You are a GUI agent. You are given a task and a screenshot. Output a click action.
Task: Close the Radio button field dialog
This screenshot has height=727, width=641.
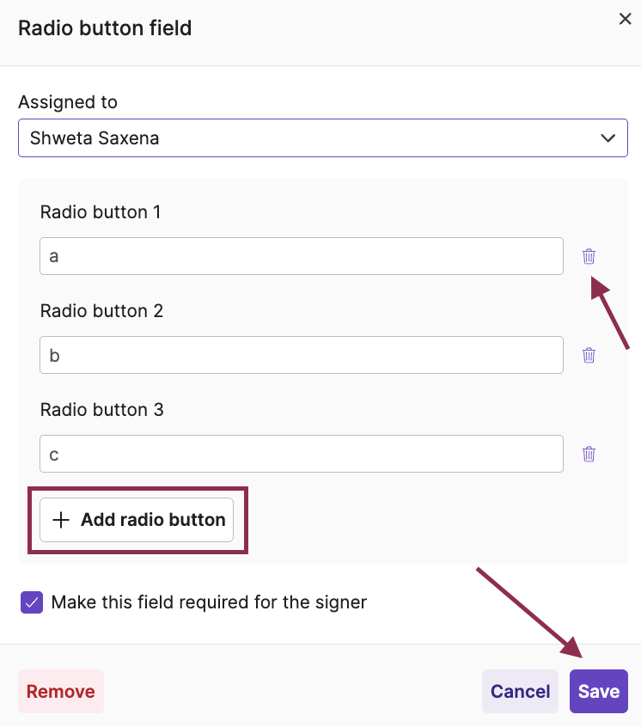(625, 19)
